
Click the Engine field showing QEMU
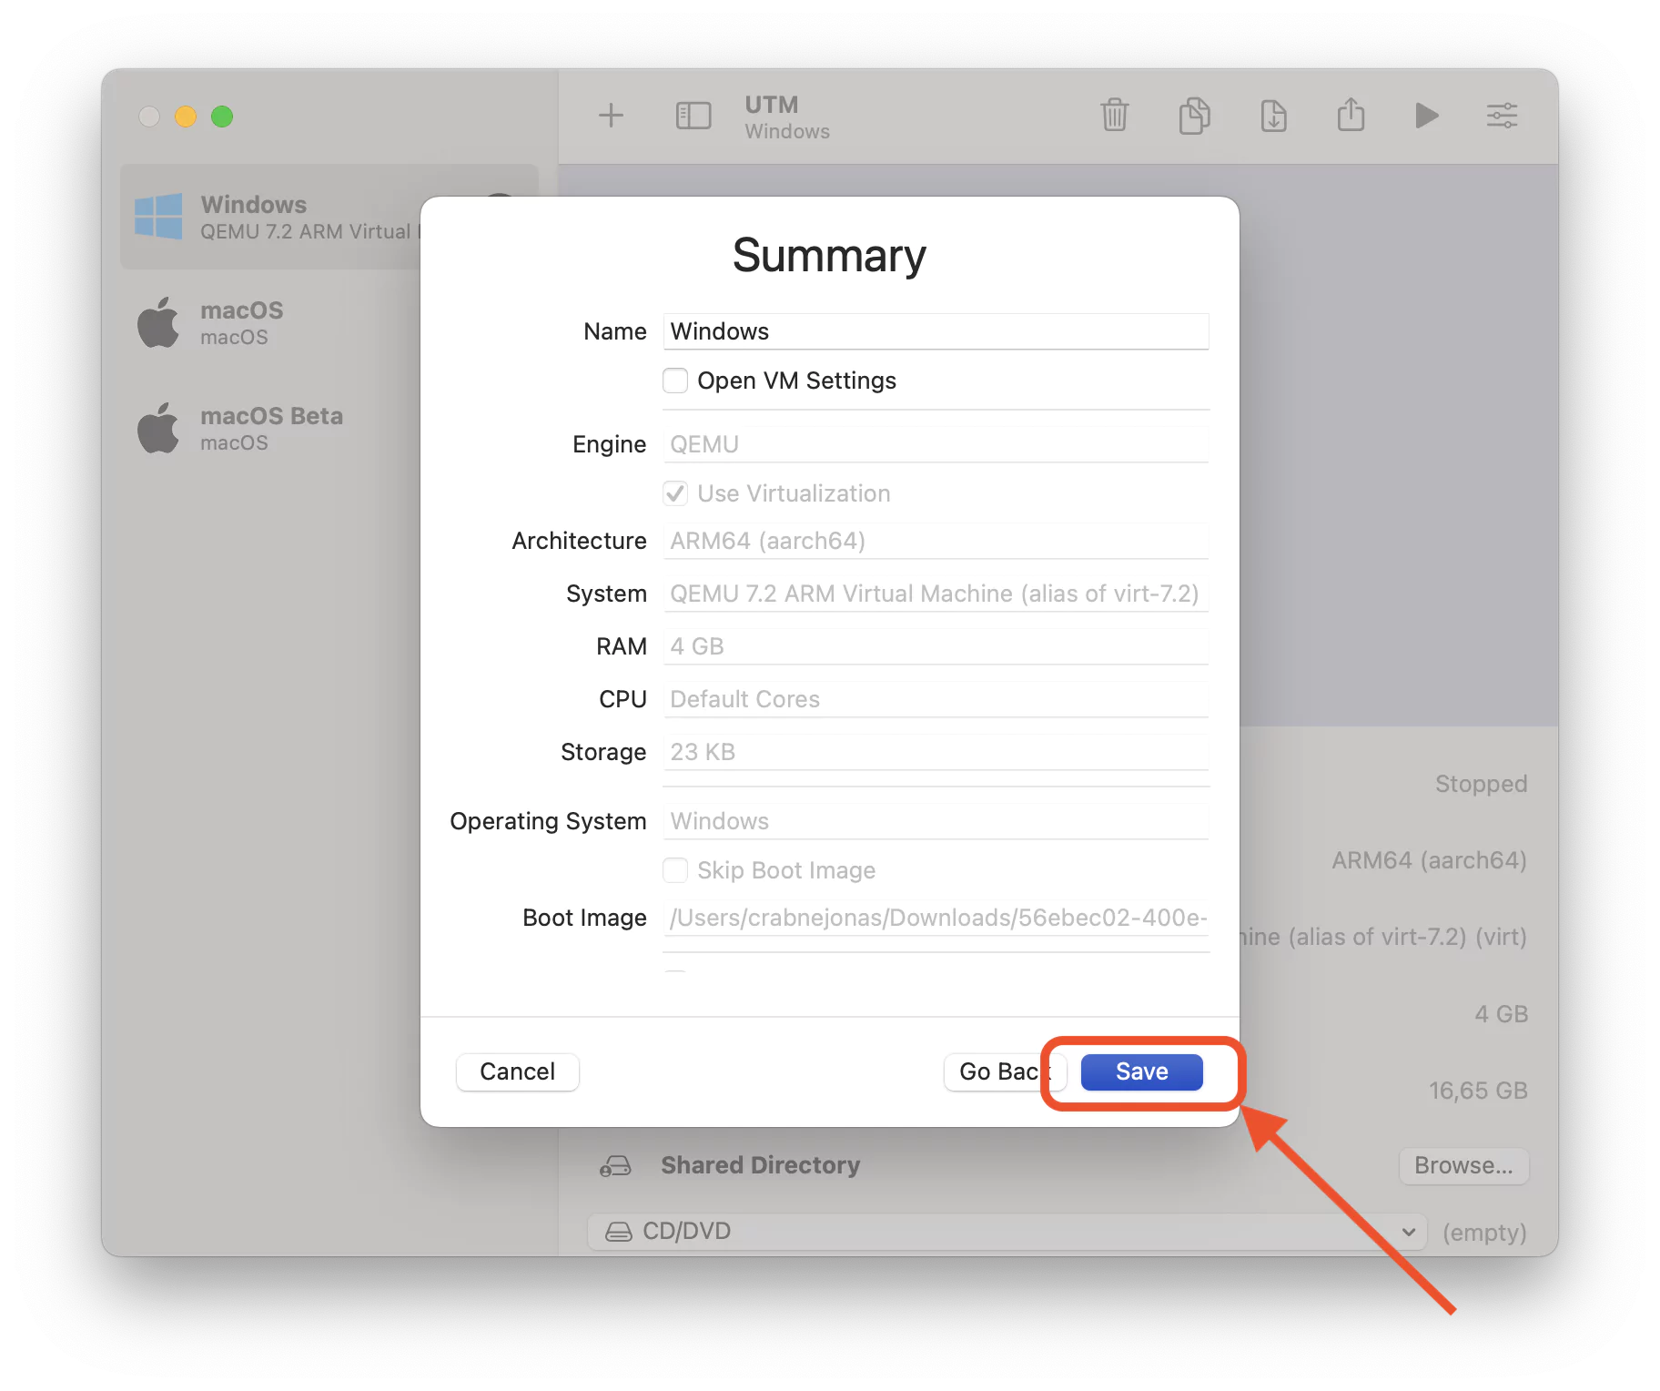pos(936,444)
